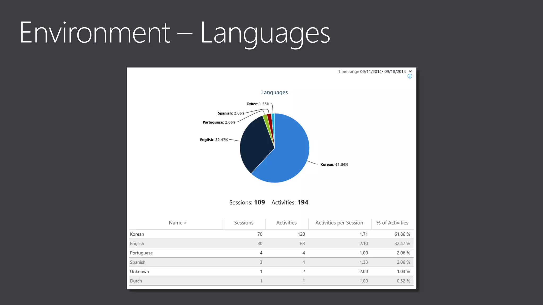Click Korean activities value 120
Image resolution: width=543 pixels, height=305 pixels.
301,234
